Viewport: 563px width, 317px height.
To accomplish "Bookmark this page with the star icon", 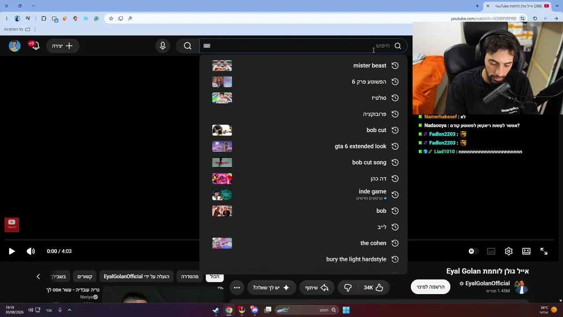I will pyautogui.click(x=111, y=18).
